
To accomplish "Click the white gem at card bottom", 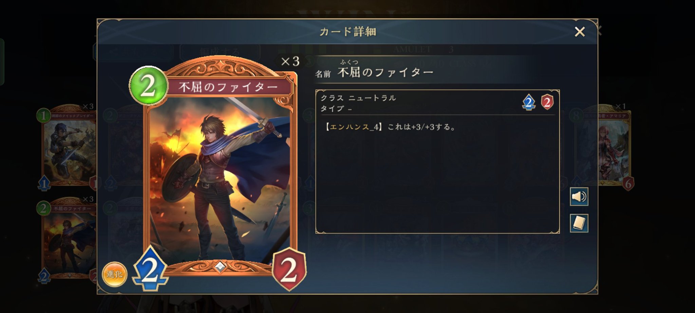I will (x=220, y=267).
